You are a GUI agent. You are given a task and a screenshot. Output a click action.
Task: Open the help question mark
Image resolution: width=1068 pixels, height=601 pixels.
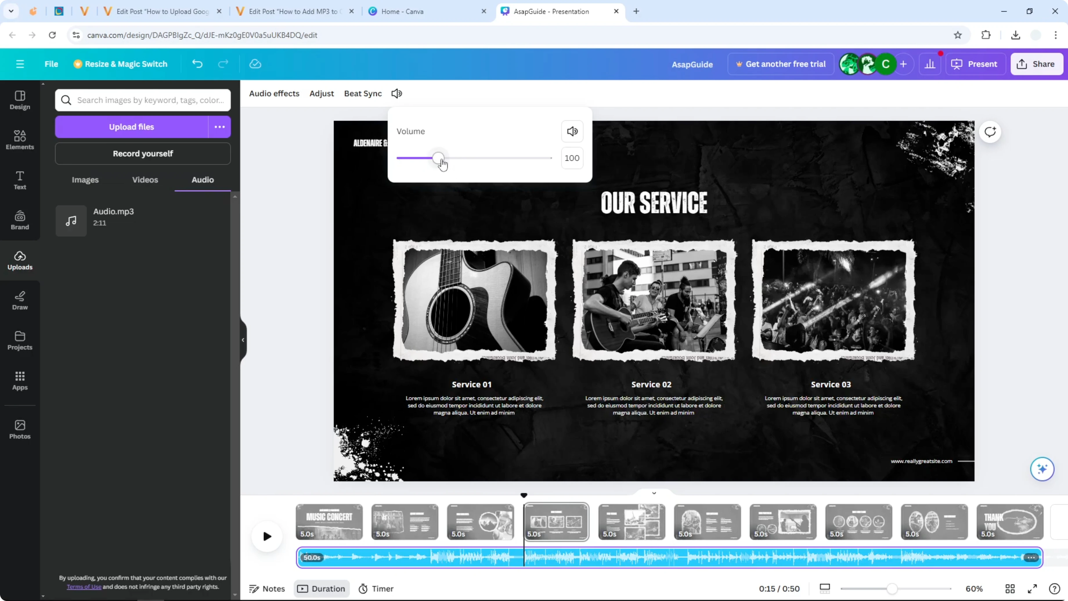[x=1054, y=589]
